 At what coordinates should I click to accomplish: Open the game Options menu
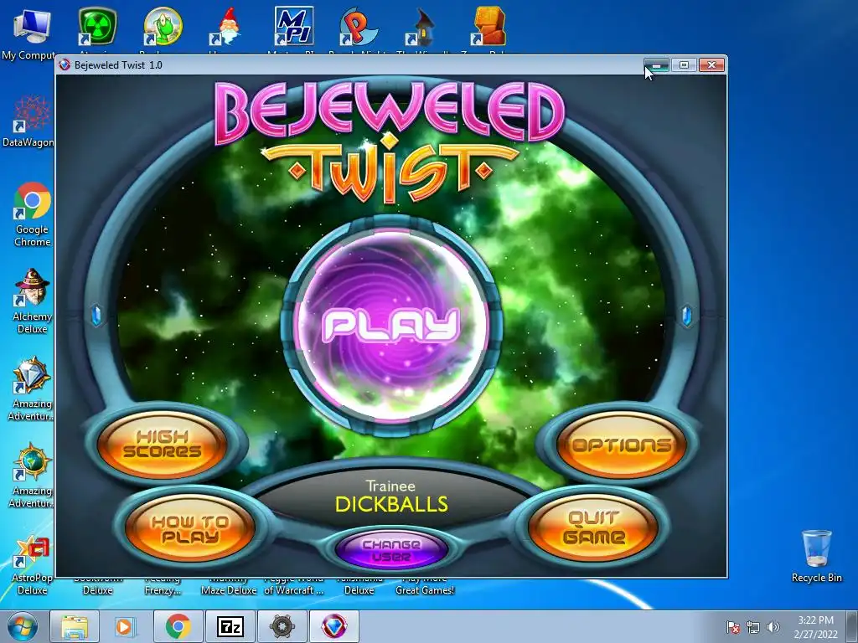622,445
